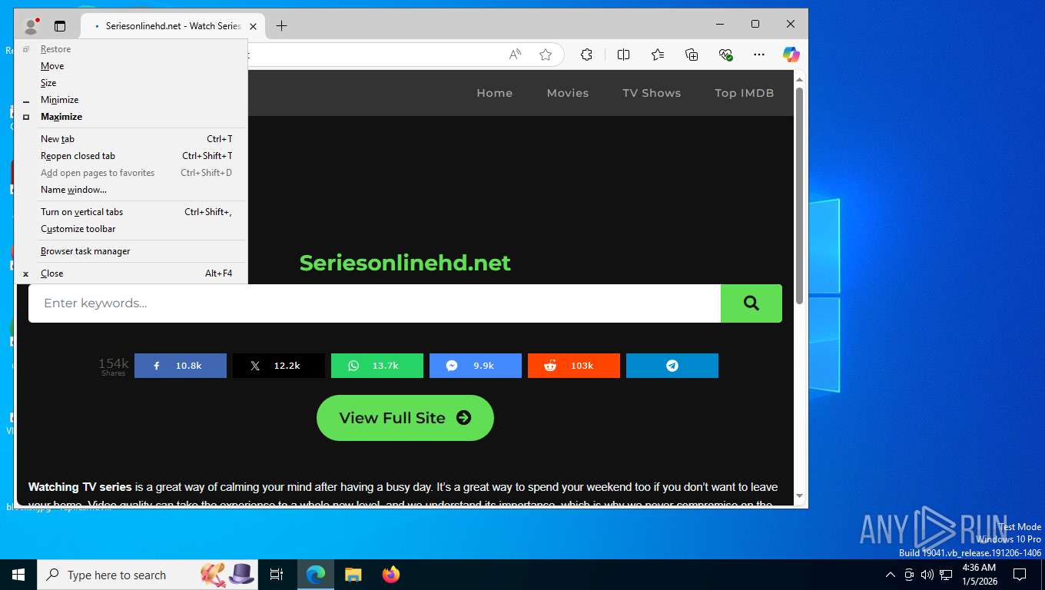Choose Minimize from the context menu
The height and width of the screenshot is (590, 1045).
click(131, 100)
